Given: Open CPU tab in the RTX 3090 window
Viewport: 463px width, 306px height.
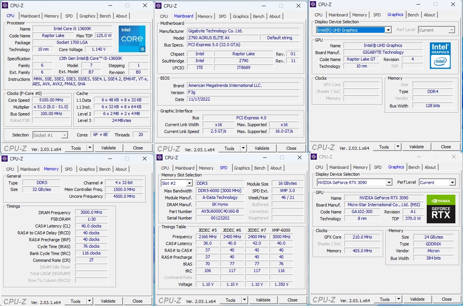Looking at the screenshot, I should coord(319,167).
